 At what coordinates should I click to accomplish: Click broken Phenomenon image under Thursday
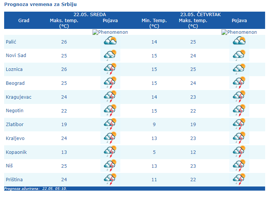pyautogui.click(x=239, y=32)
